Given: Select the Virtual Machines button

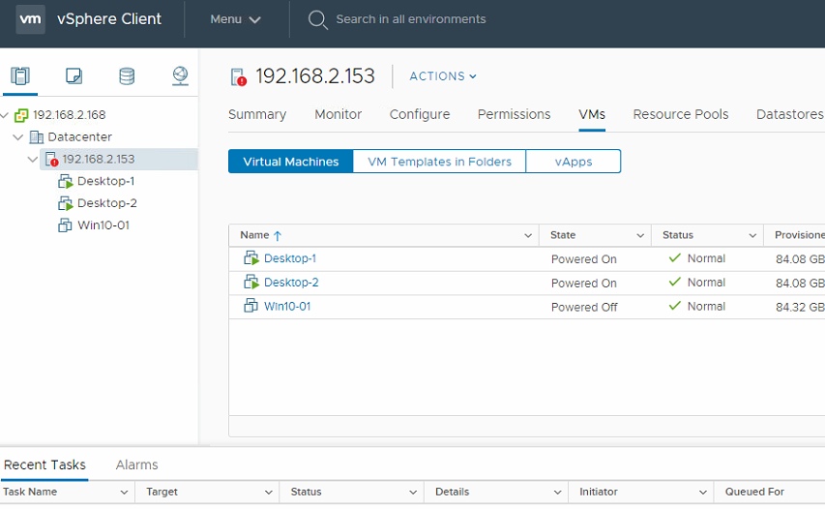Looking at the screenshot, I should 291,162.
